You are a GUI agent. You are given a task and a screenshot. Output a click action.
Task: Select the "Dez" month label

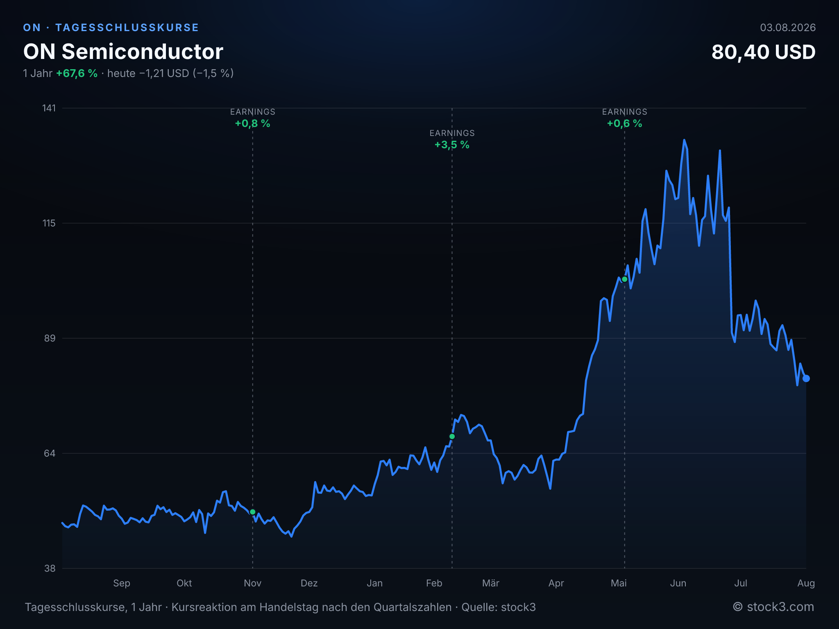[309, 583]
